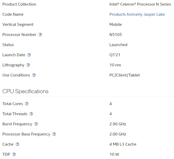
Task: Click the CPU Specifications section heading
Action: point(26,91)
